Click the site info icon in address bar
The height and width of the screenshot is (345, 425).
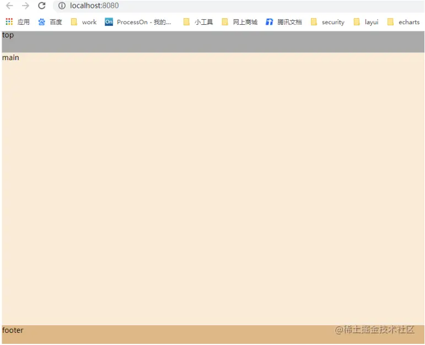click(x=62, y=6)
